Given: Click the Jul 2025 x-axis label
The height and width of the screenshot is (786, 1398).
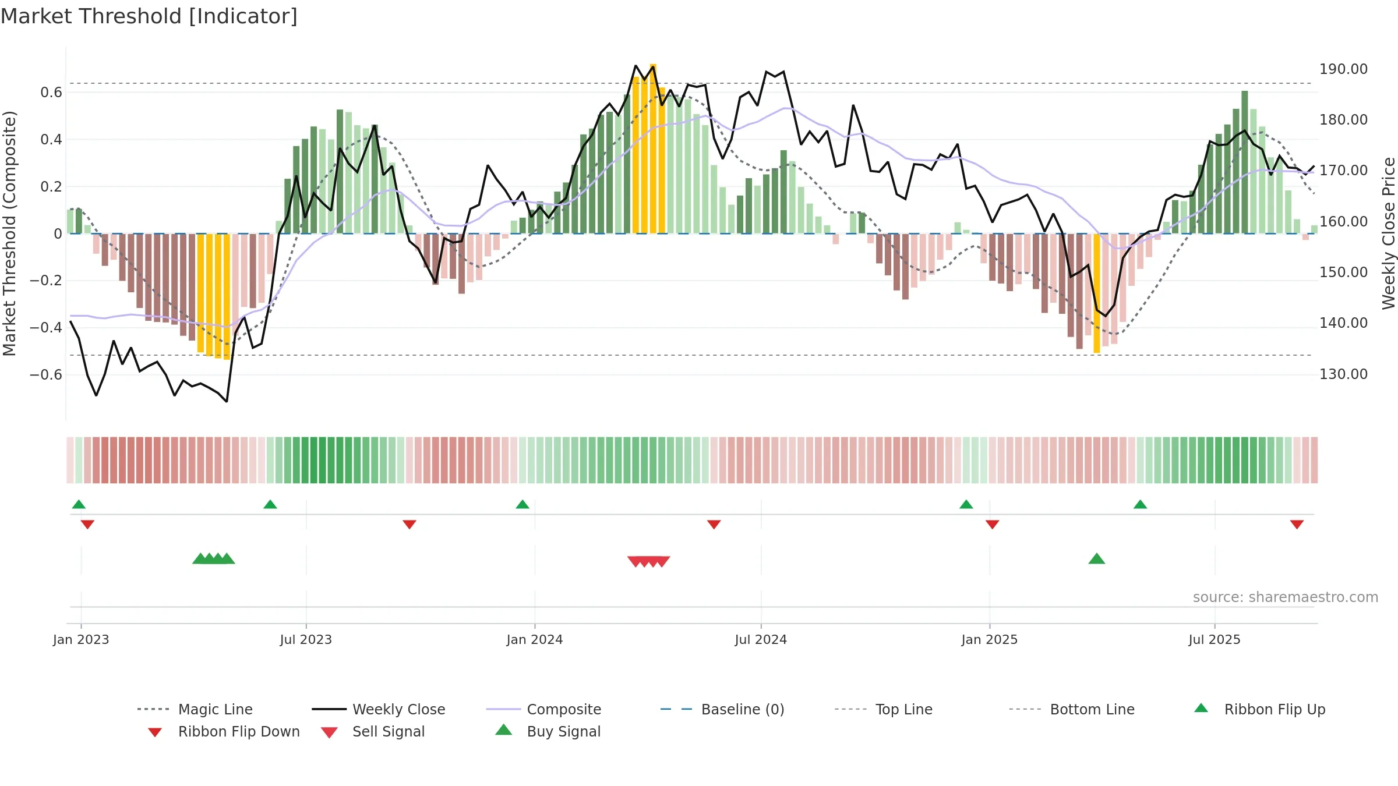Looking at the screenshot, I should pos(1215,640).
